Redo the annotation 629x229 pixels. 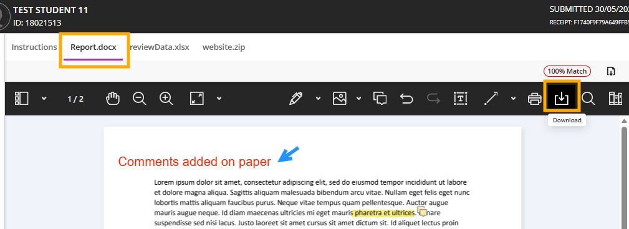click(x=434, y=99)
